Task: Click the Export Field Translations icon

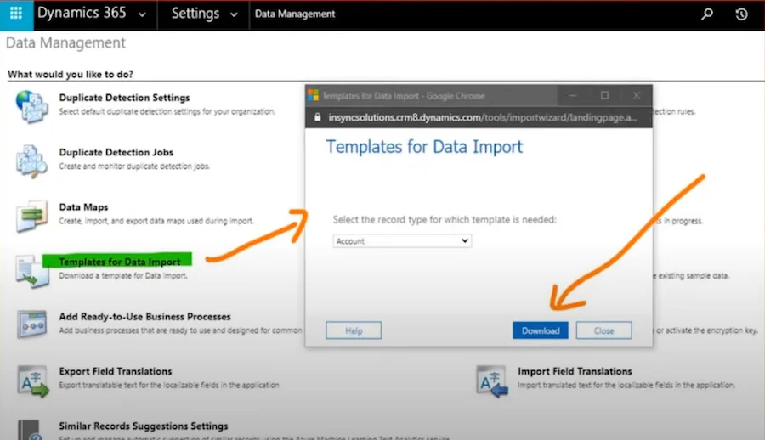Action: [32, 381]
